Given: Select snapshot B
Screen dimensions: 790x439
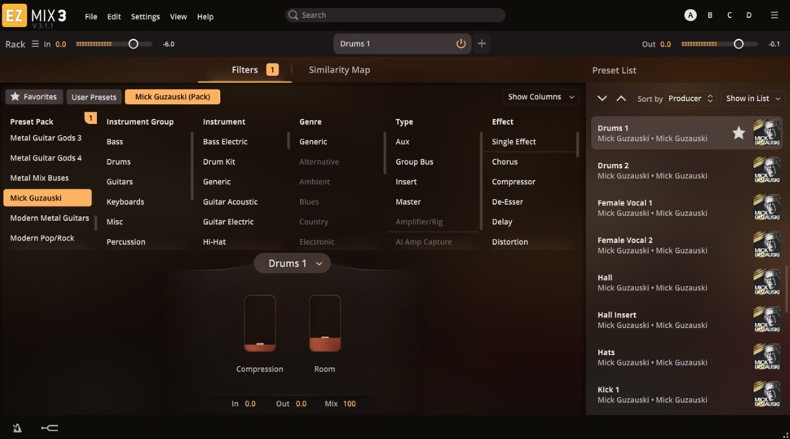Looking at the screenshot, I should click(710, 15).
